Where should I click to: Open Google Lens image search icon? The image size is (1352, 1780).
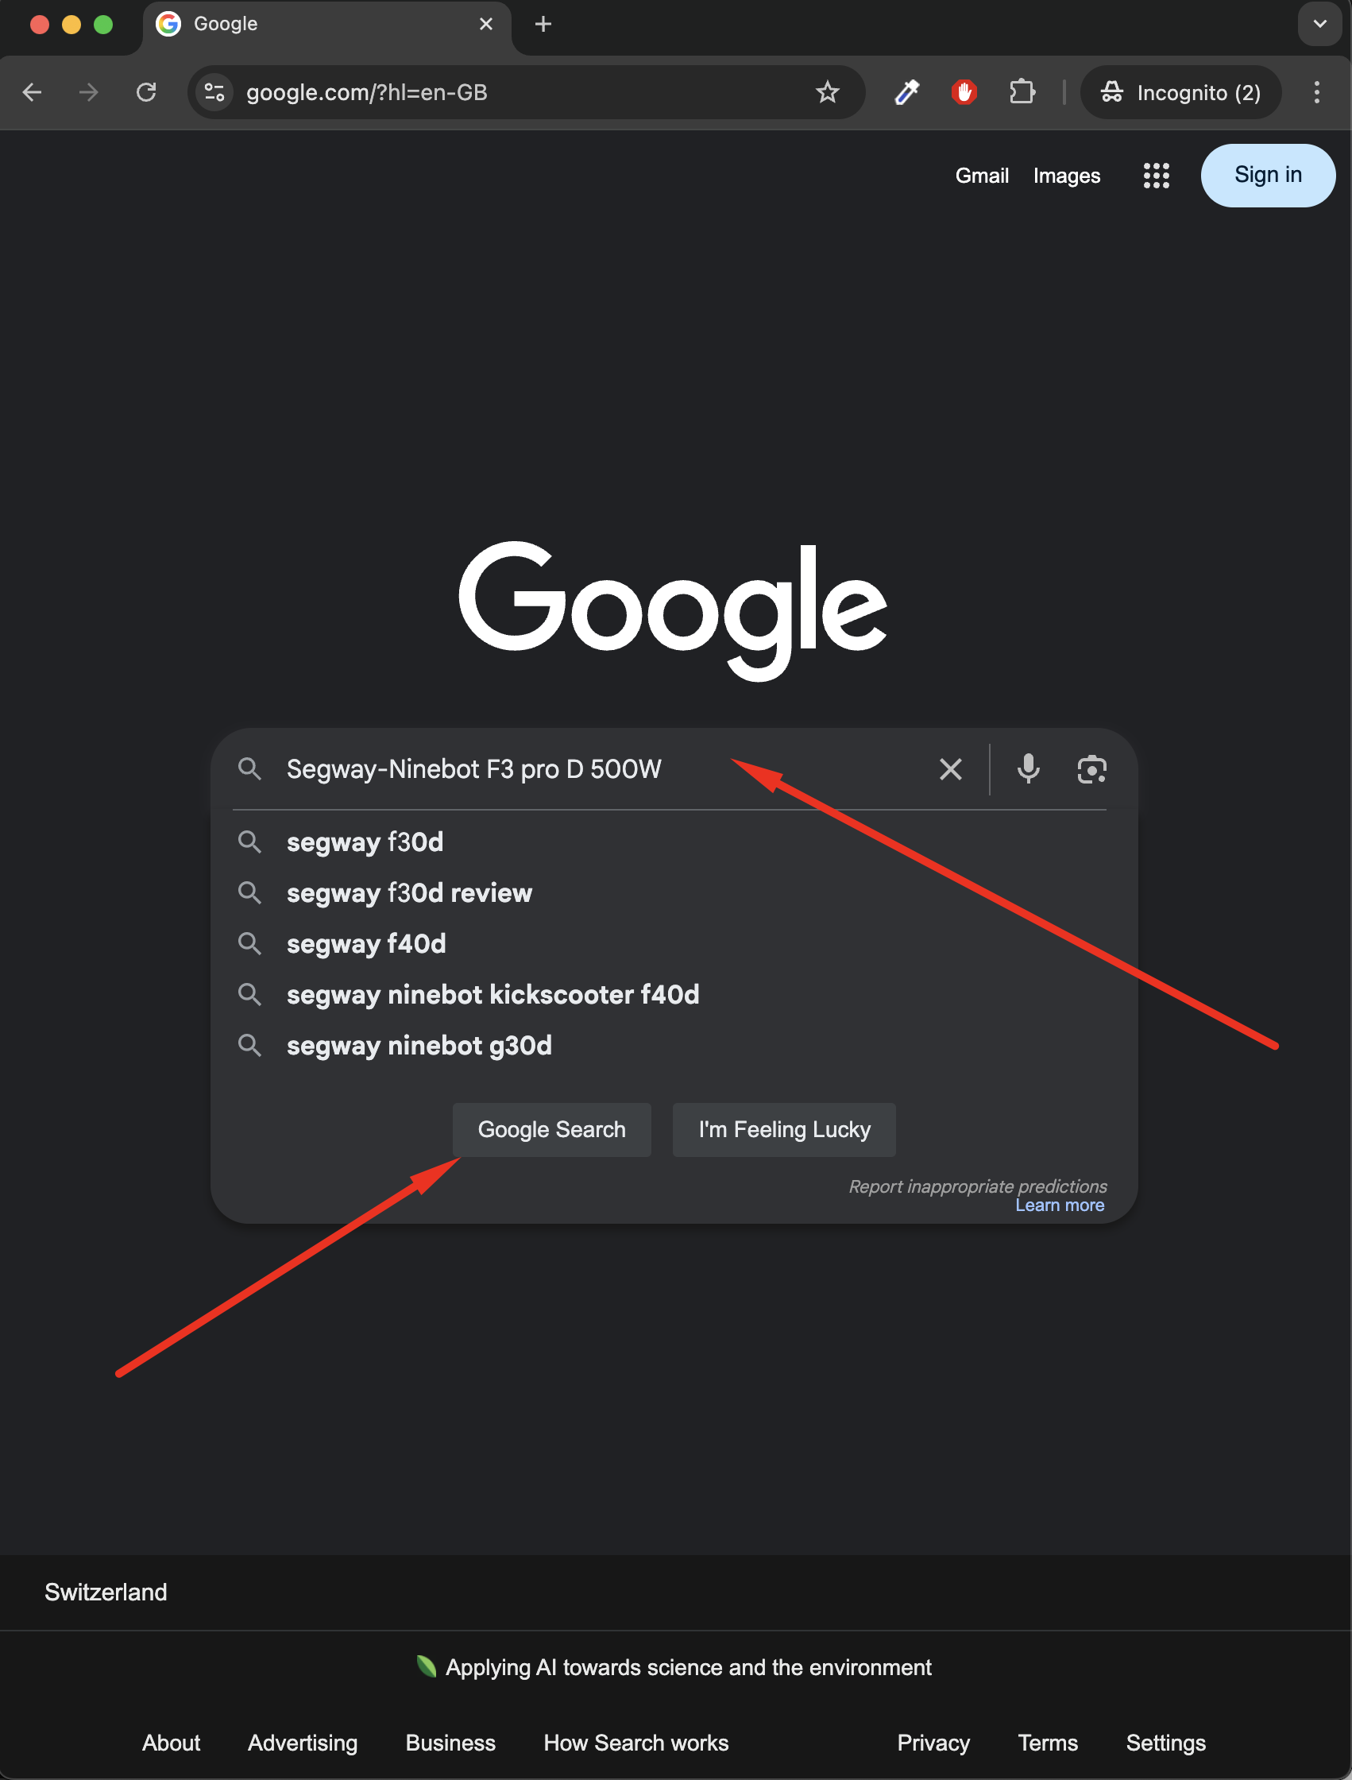(x=1091, y=769)
